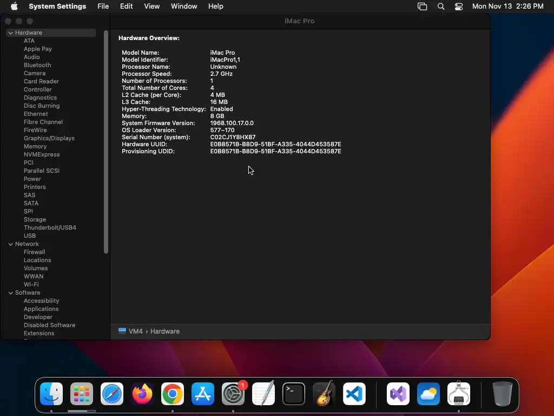Open the App Store dock icon
The height and width of the screenshot is (416, 554).
click(x=203, y=394)
